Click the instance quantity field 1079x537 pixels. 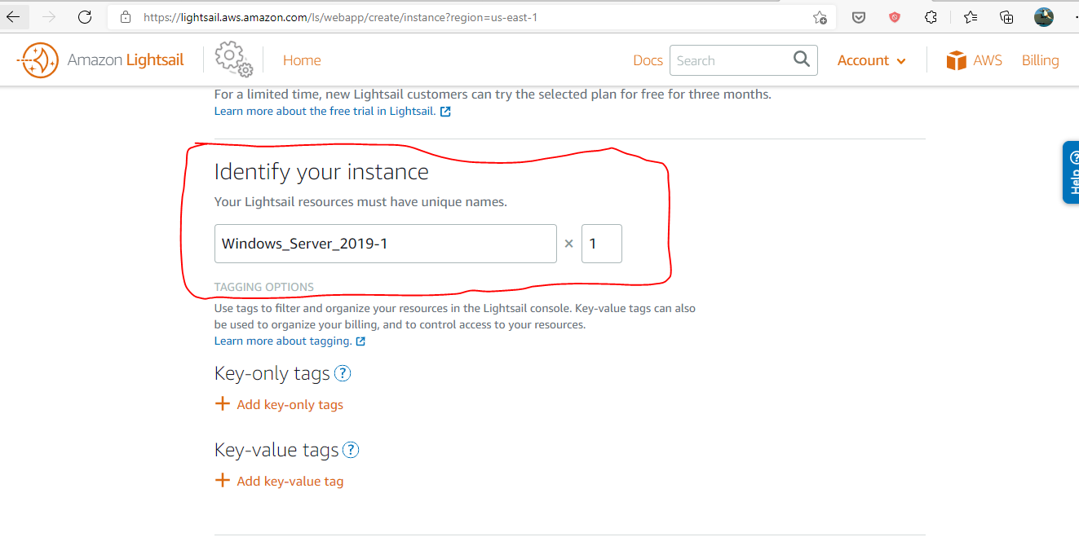pyautogui.click(x=602, y=244)
